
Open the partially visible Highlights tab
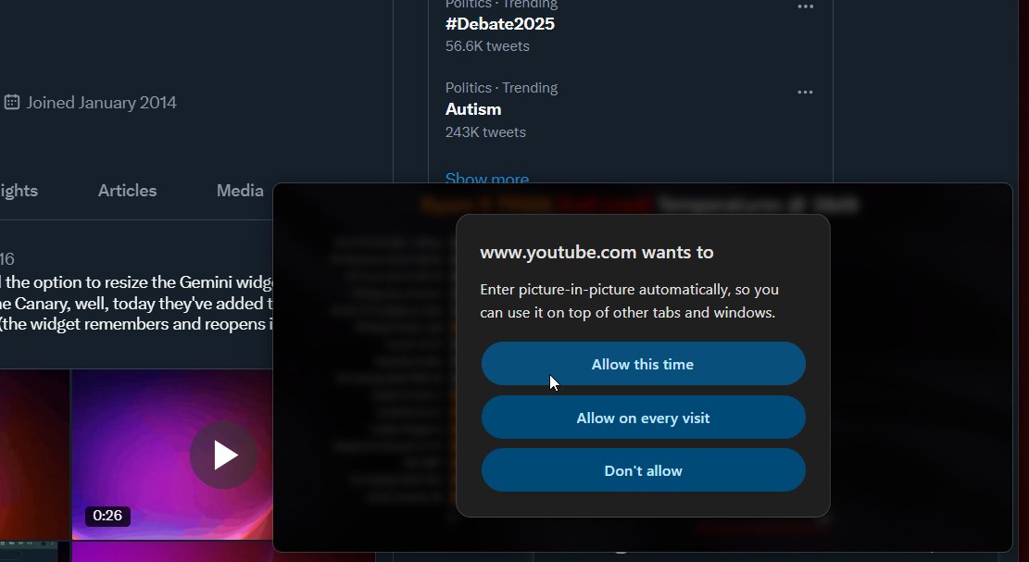click(19, 191)
